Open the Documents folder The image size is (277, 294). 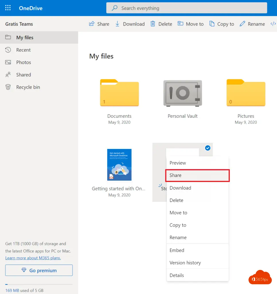(120, 93)
